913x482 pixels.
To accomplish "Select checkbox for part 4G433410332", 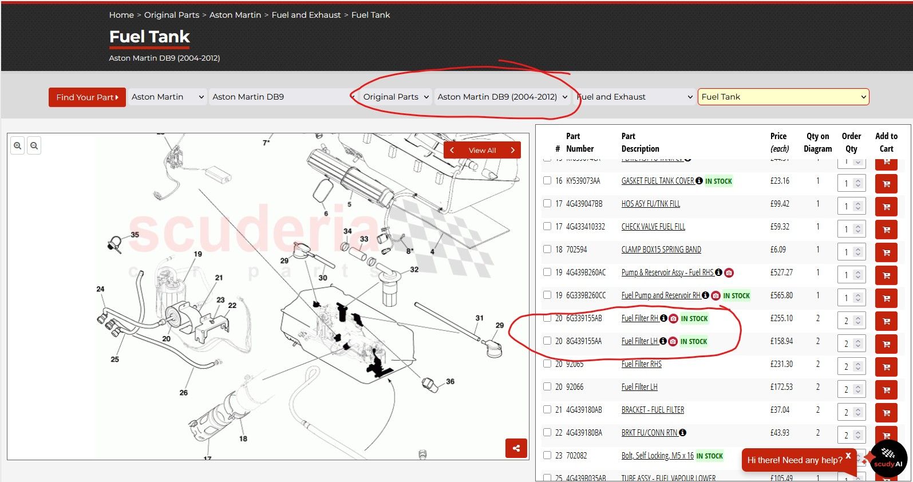I will coord(547,226).
